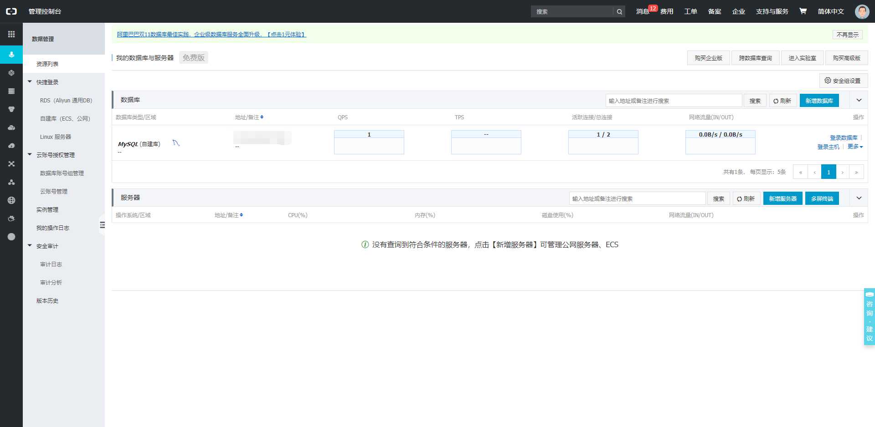The height and width of the screenshot is (427, 875).
Task: Click the Aliyun logo icon
Action: pos(11,11)
